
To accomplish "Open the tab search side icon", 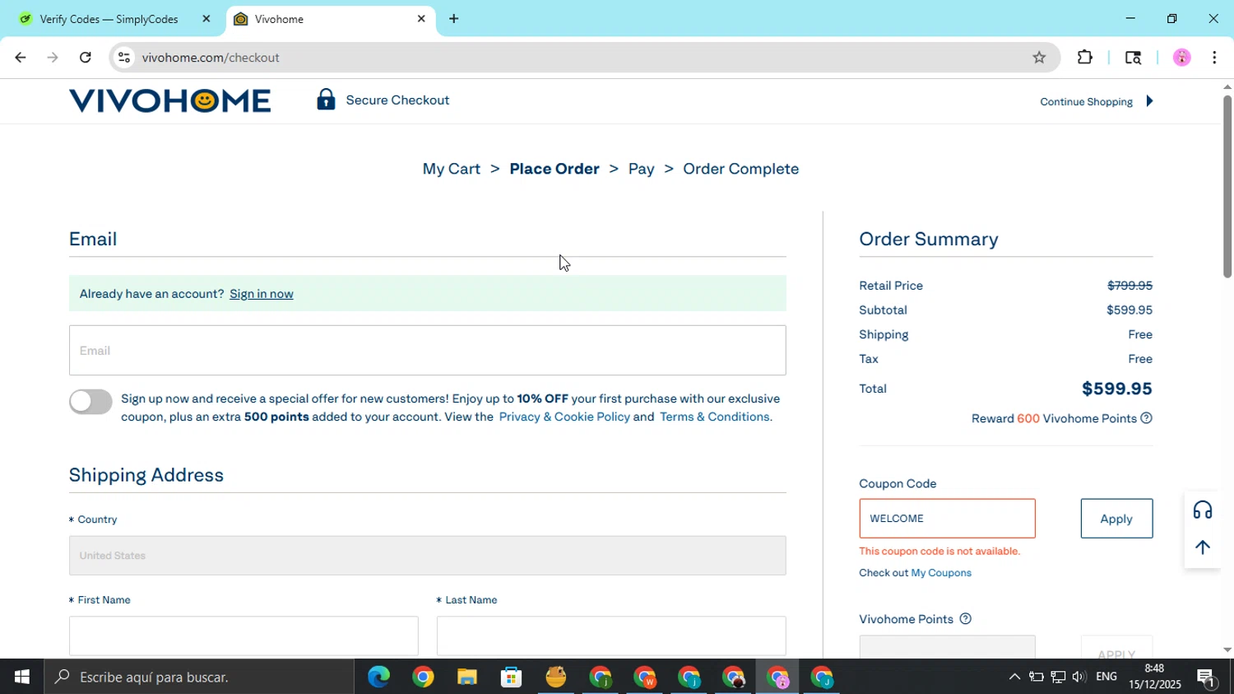I will [1133, 58].
